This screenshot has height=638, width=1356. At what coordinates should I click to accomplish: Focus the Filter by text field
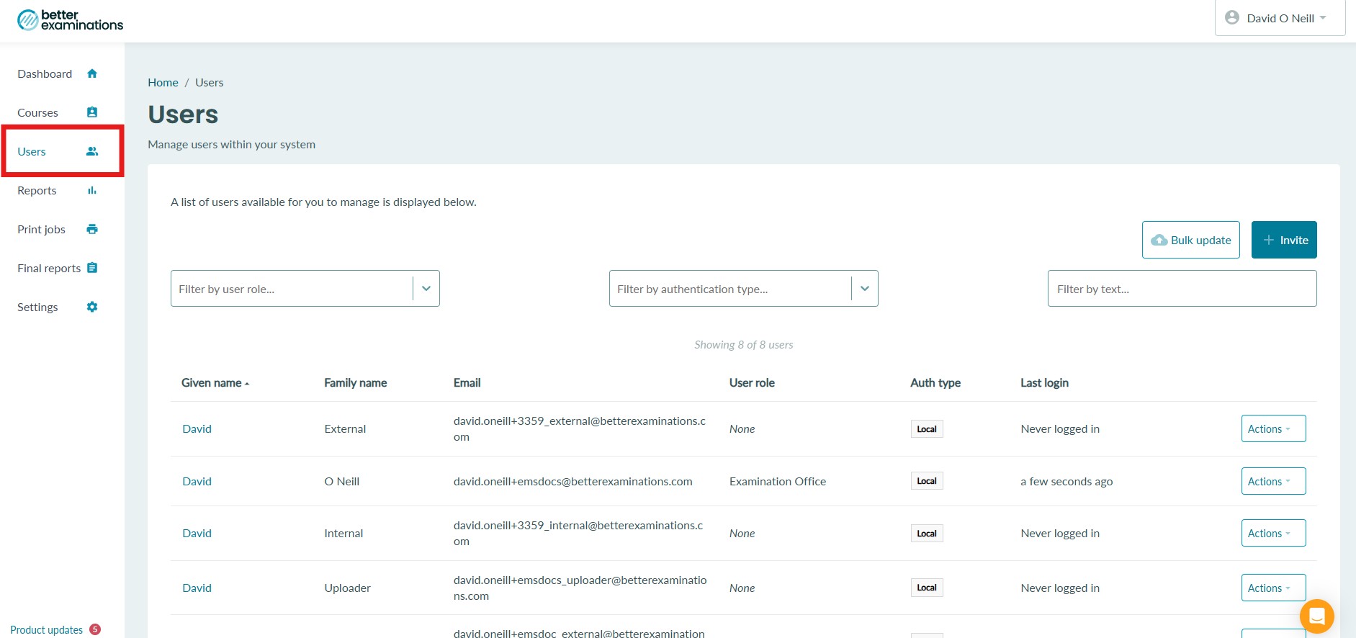pos(1182,289)
